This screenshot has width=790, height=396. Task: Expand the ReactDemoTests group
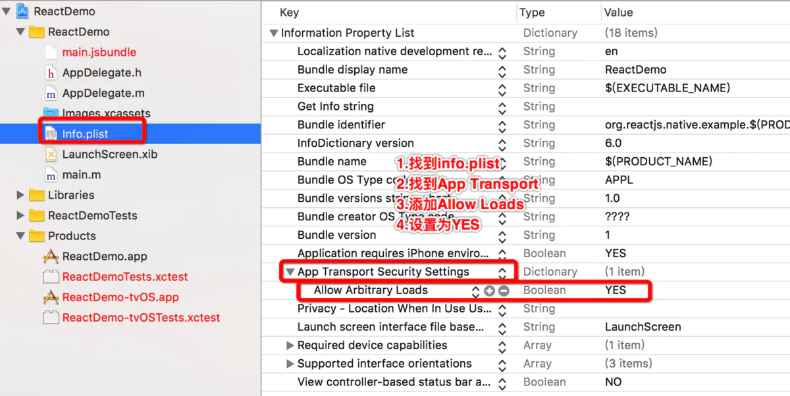tap(21, 215)
